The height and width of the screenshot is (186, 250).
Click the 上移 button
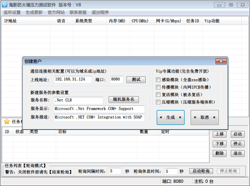(x=219, y=134)
